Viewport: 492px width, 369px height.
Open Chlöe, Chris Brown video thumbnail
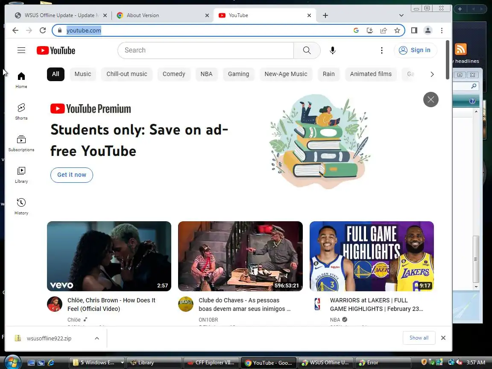tap(109, 256)
